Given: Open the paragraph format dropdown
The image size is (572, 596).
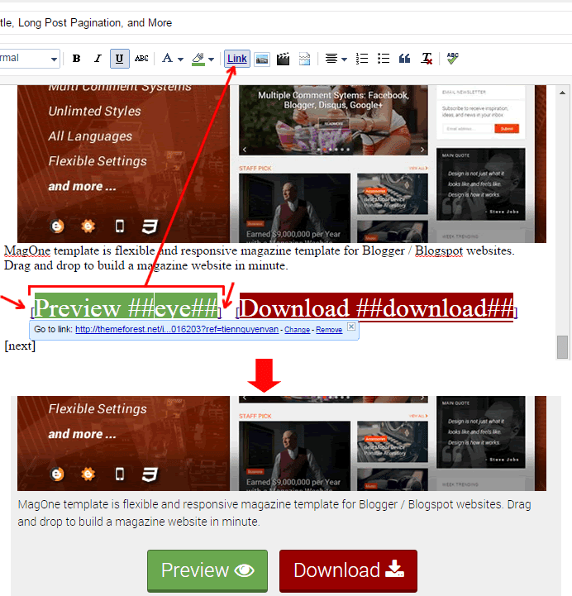Looking at the screenshot, I should click(30, 59).
